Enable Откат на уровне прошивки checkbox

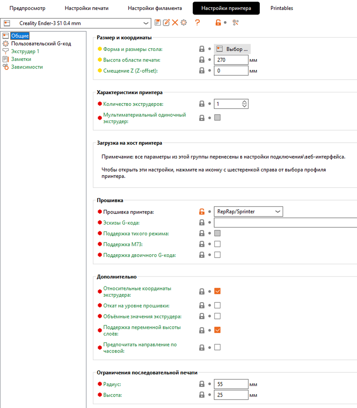pos(217,305)
